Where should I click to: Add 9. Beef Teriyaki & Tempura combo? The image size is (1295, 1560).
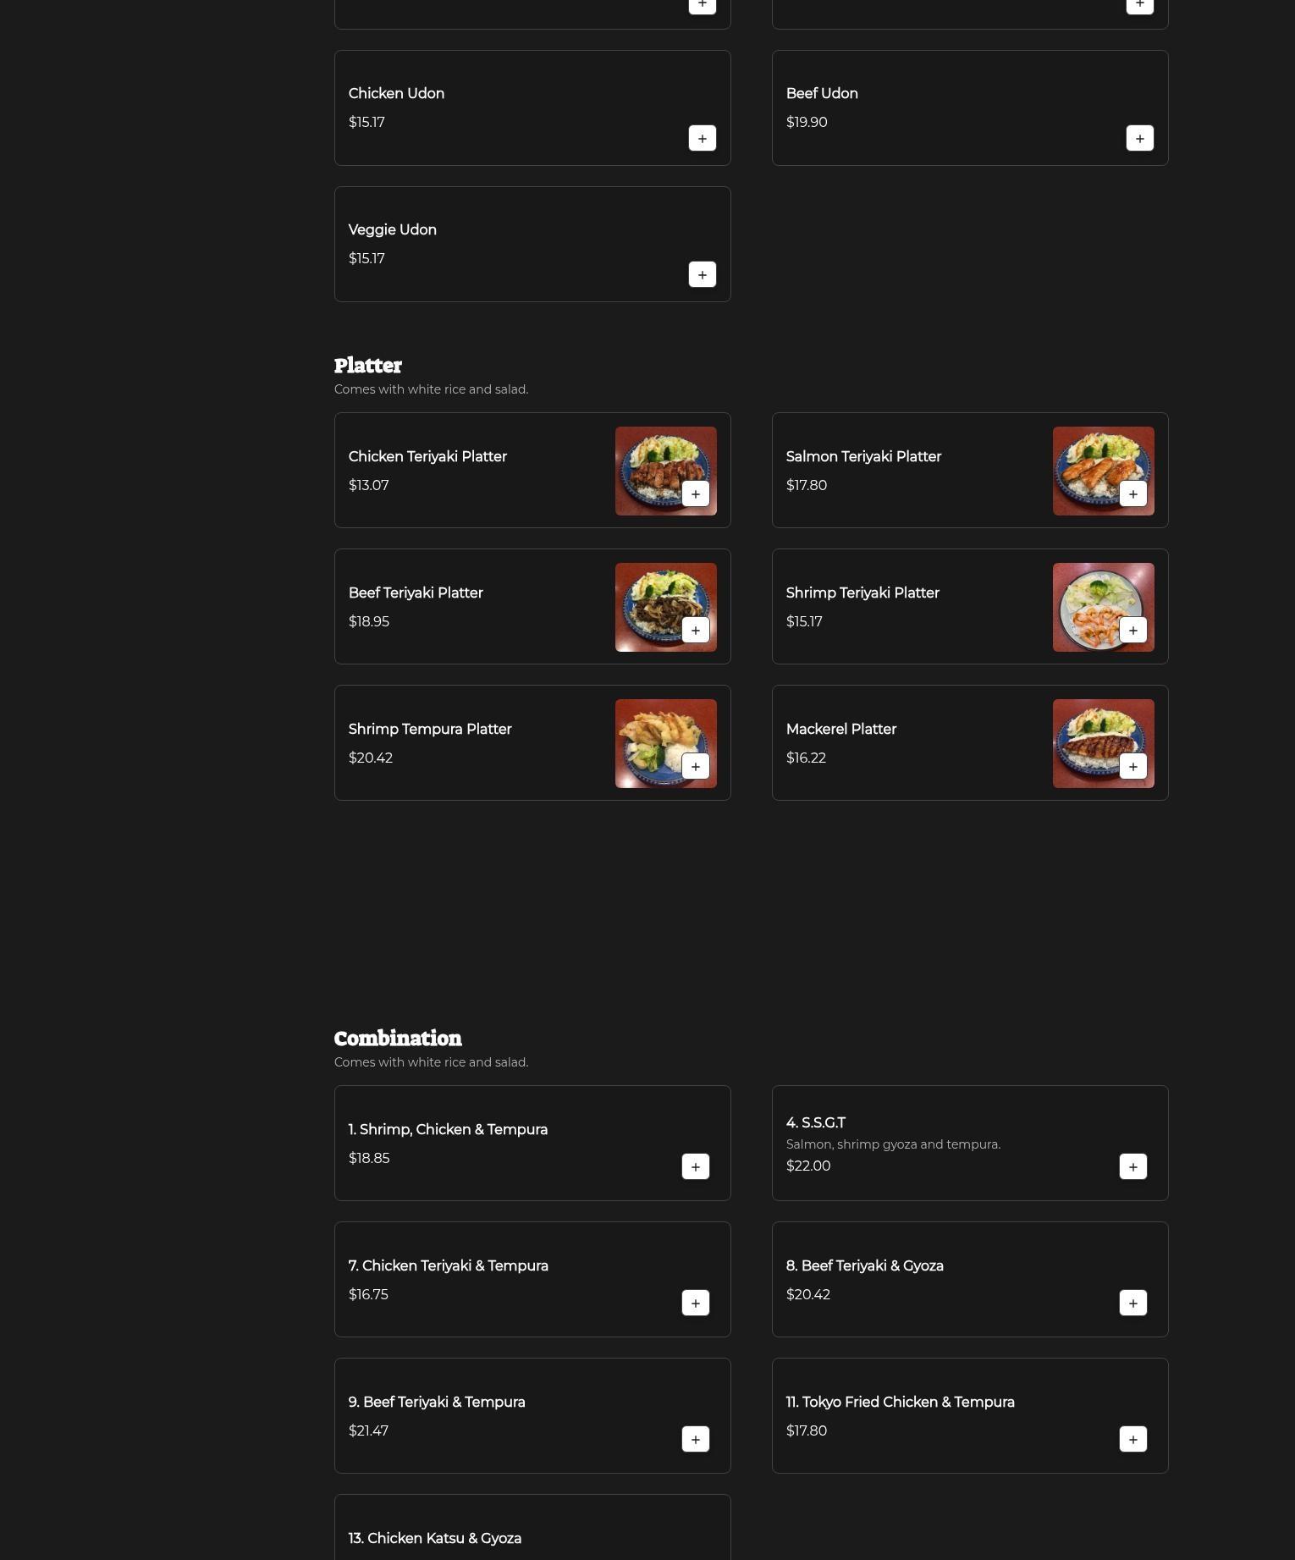click(696, 1439)
